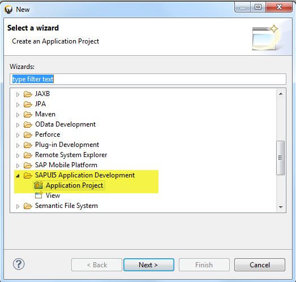
Task: Maximize the New dialog window
Action: [x=258, y=7]
